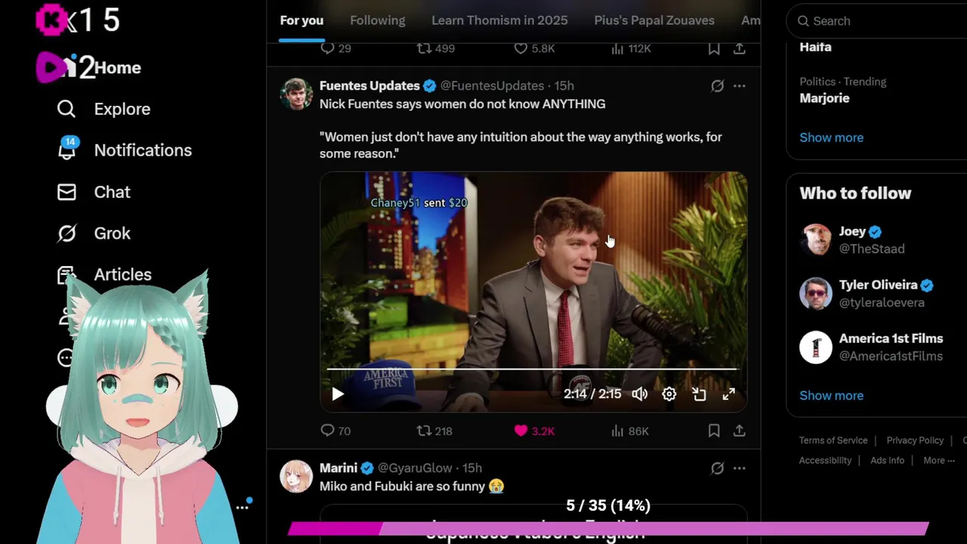Bookmark the Fuentes Updates post
This screenshot has height=544, width=967.
click(714, 431)
